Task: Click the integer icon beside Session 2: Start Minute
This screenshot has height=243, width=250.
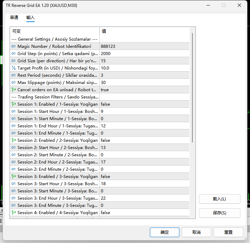Action: click(14, 155)
